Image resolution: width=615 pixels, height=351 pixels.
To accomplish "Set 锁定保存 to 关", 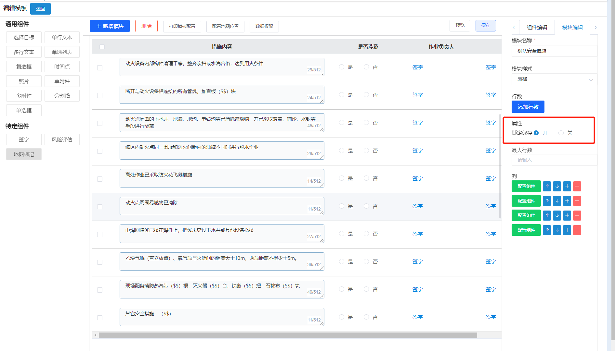I will pyautogui.click(x=561, y=133).
